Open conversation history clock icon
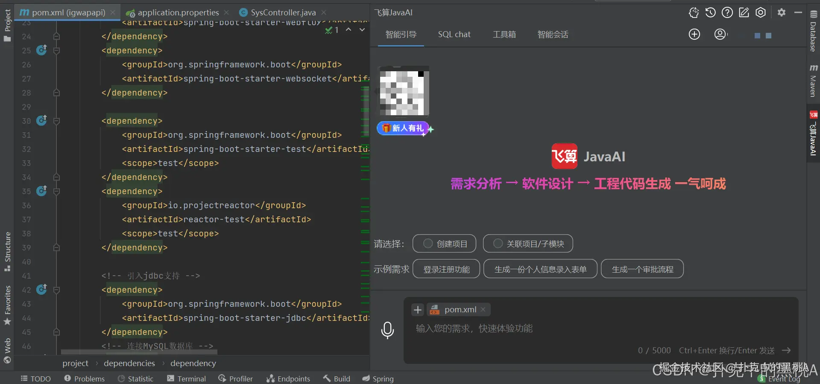This screenshot has width=820, height=384. tap(711, 13)
